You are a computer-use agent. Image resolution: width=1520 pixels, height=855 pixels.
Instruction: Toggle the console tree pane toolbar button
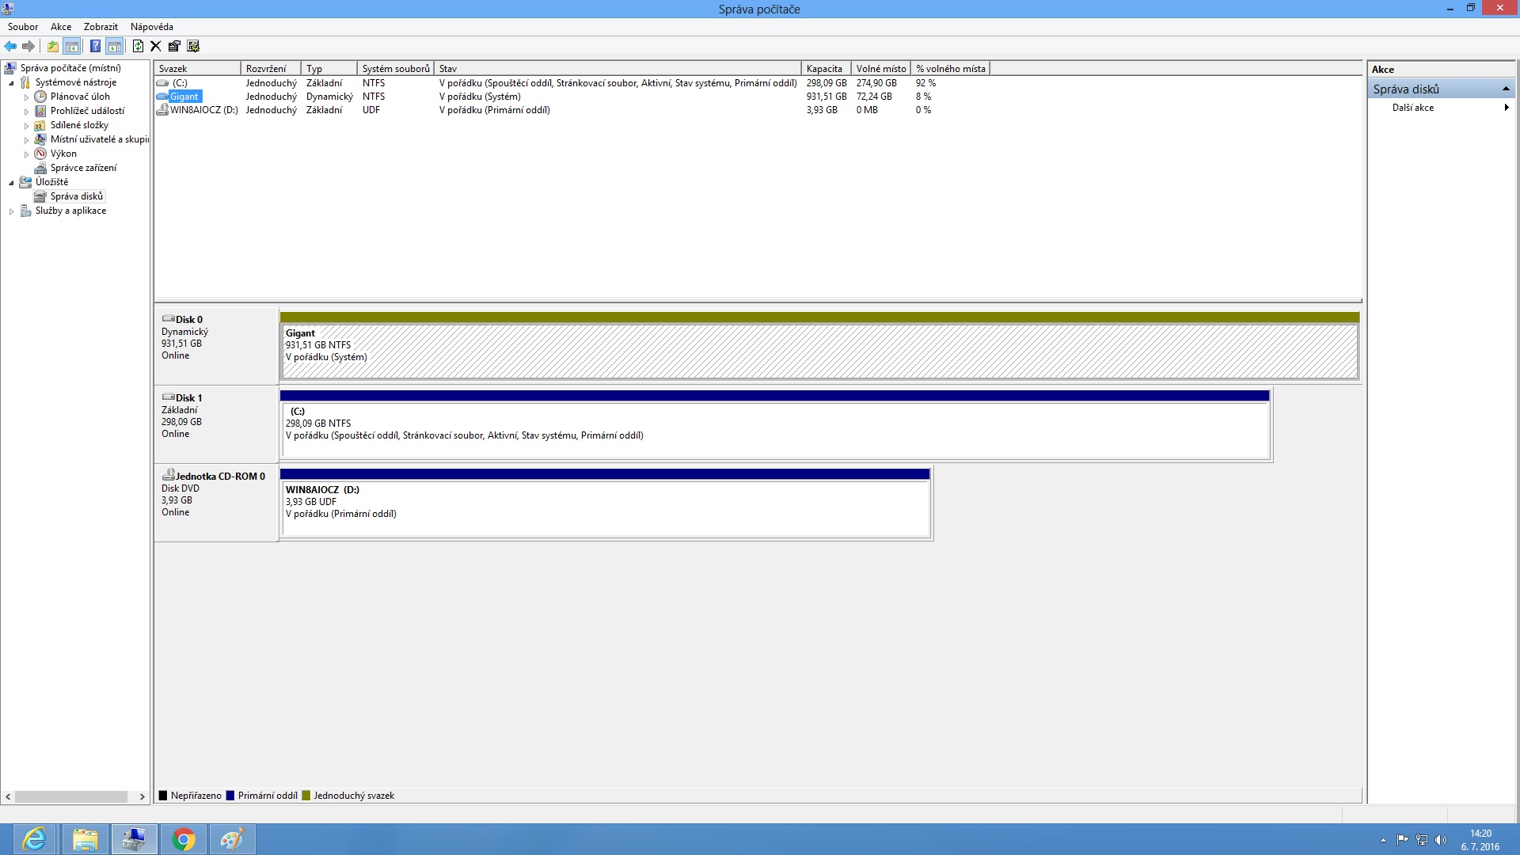pos(72,46)
